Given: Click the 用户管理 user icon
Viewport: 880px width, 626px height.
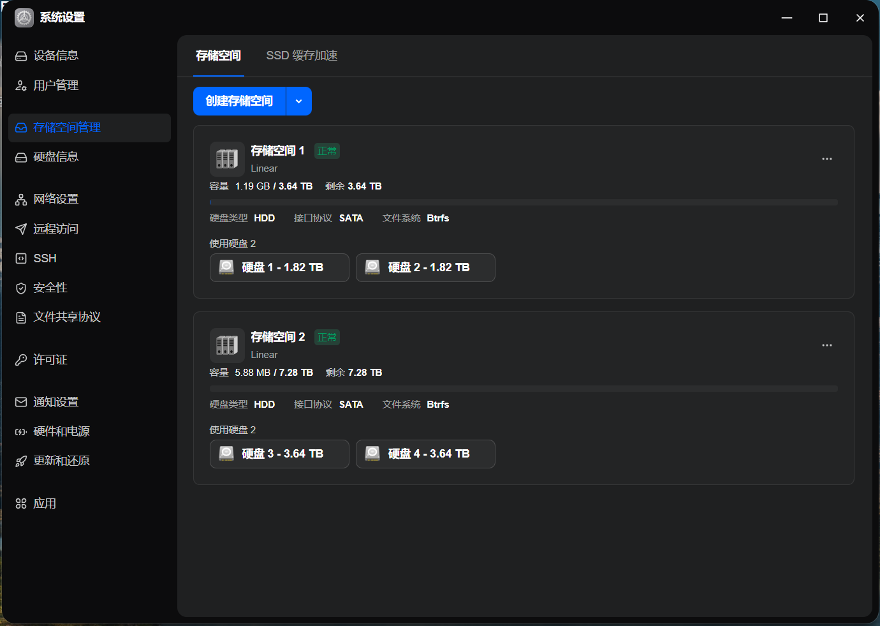Looking at the screenshot, I should (x=21, y=86).
